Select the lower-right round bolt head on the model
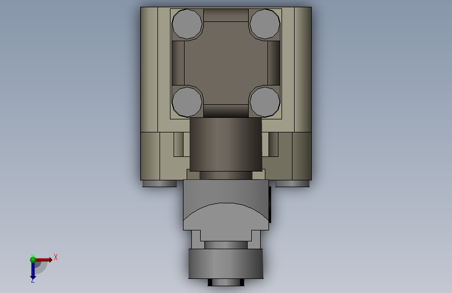 (x=265, y=102)
